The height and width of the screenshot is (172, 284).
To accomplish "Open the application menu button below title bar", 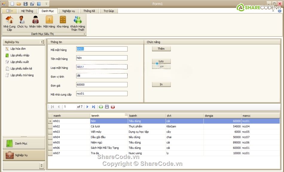I will [10, 11].
